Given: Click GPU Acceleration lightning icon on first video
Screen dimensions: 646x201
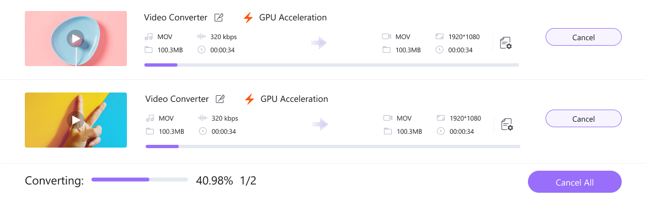Looking at the screenshot, I should coord(248,17).
